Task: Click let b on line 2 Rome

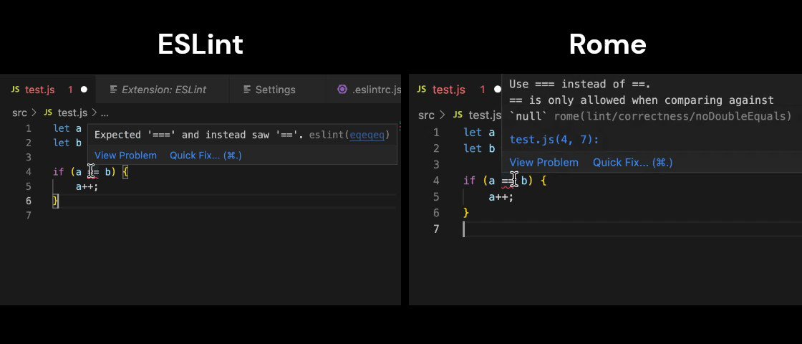Action: click(479, 148)
